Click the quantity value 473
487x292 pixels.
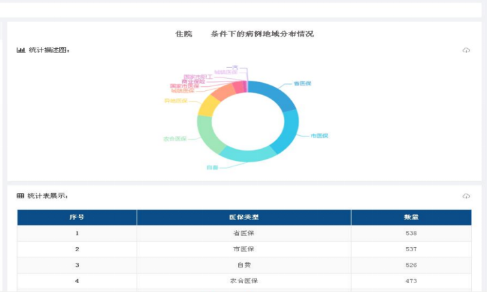point(412,281)
